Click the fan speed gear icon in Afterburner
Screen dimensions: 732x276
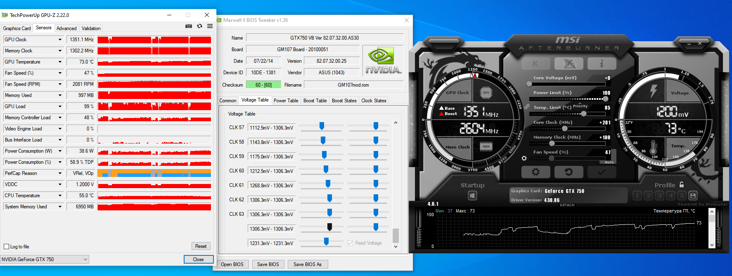tap(524, 158)
